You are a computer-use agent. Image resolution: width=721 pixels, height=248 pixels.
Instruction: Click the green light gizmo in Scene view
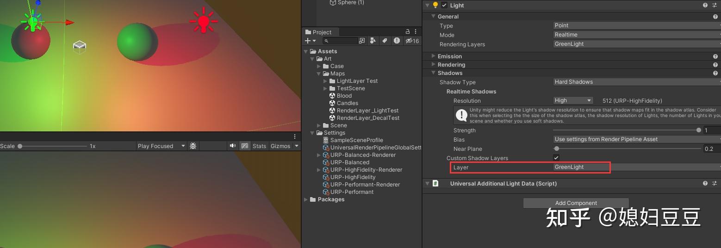click(x=32, y=22)
